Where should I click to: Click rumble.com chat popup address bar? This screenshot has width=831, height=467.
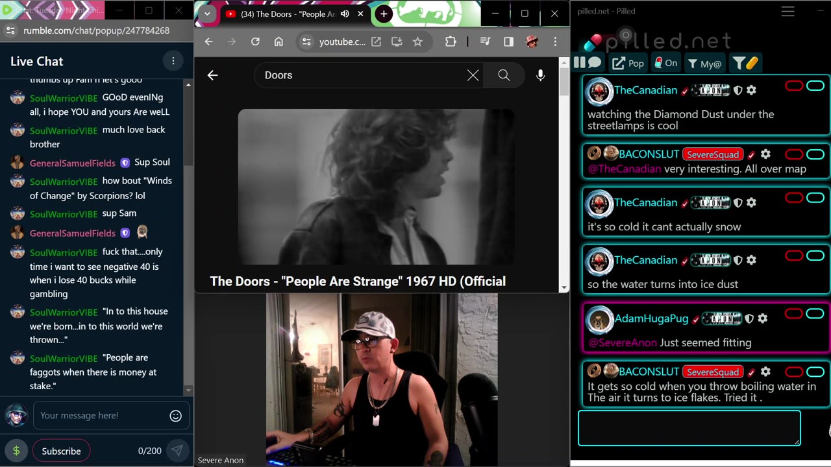96,30
